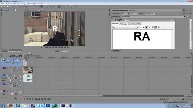The image size is (193, 108).
Task: Click the preview split-screen icon above the video
Action: click(x=15, y=10)
